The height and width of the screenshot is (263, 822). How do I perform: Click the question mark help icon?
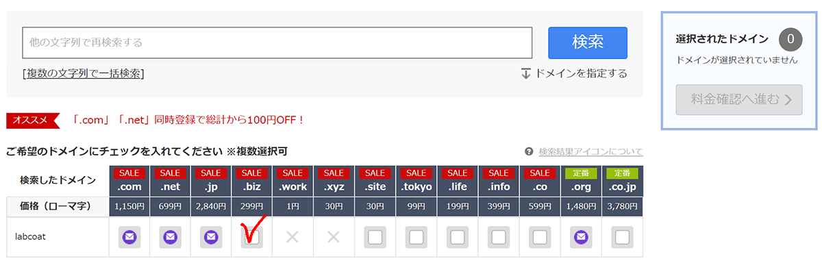pyautogui.click(x=529, y=151)
